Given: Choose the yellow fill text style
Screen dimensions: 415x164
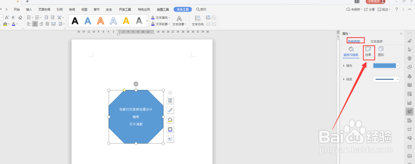Looking at the screenshot, I should point(126,21).
